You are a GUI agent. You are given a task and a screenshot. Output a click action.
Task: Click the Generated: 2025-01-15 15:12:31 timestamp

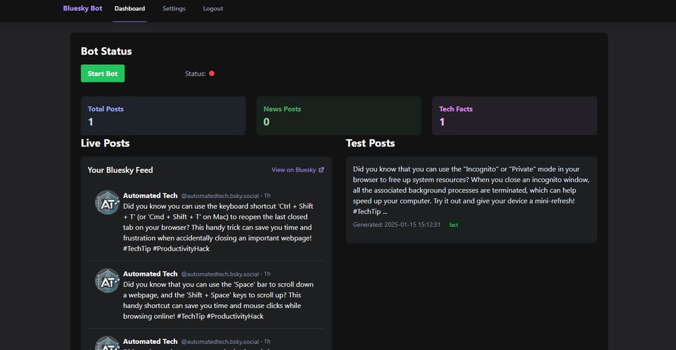pos(397,224)
